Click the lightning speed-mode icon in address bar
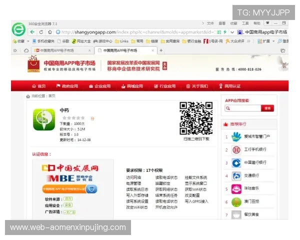This screenshot has height=240, width=300. point(225,32)
